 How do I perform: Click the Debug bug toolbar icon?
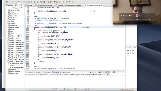point(34,2)
